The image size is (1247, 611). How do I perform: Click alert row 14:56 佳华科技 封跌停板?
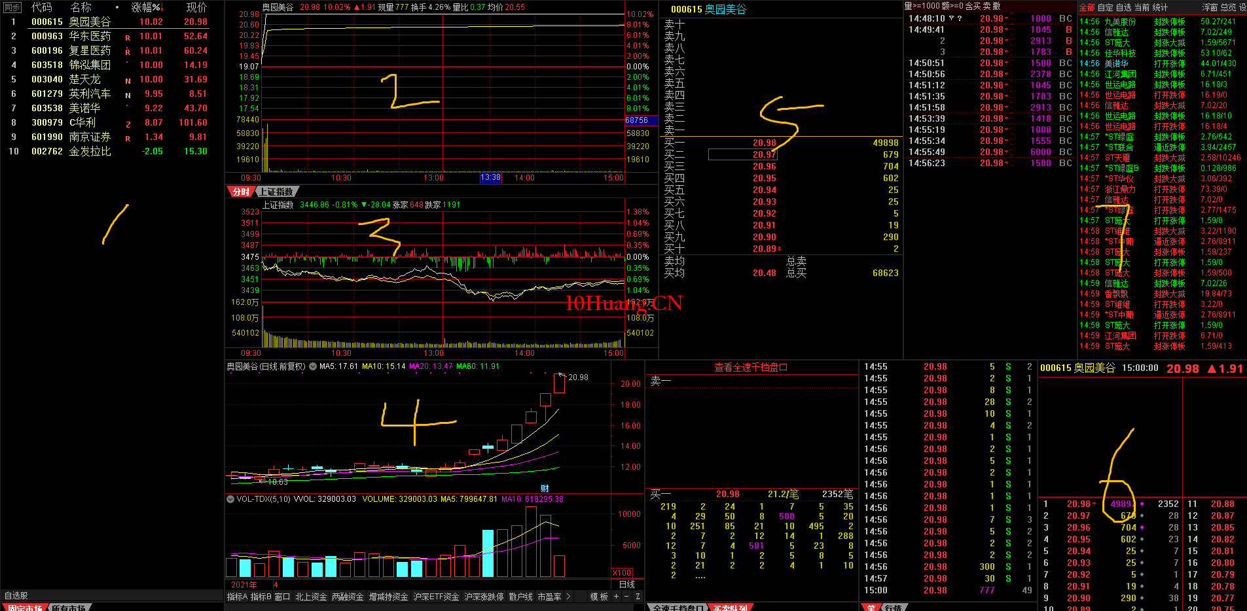point(1161,53)
